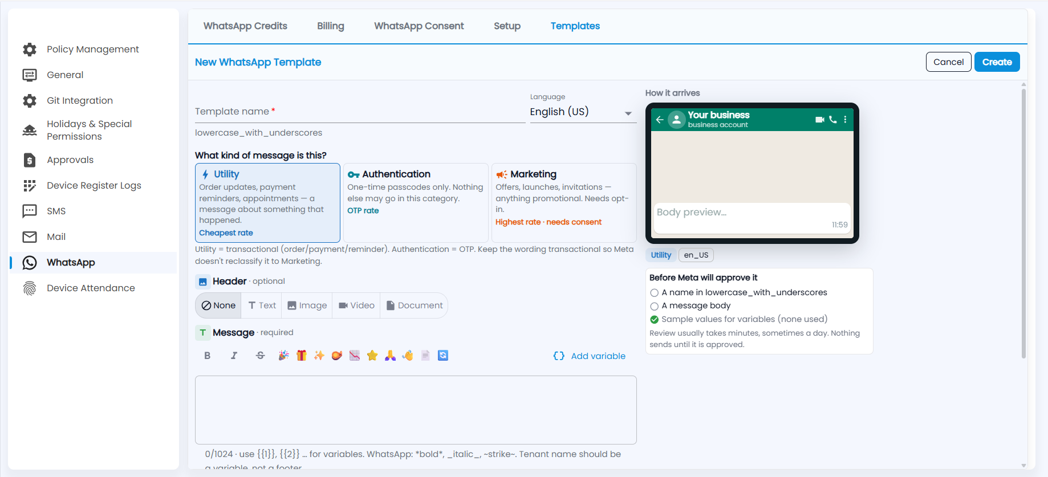Insert the folded hands emoji
The width and height of the screenshot is (1048, 477).
tap(390, 356)
